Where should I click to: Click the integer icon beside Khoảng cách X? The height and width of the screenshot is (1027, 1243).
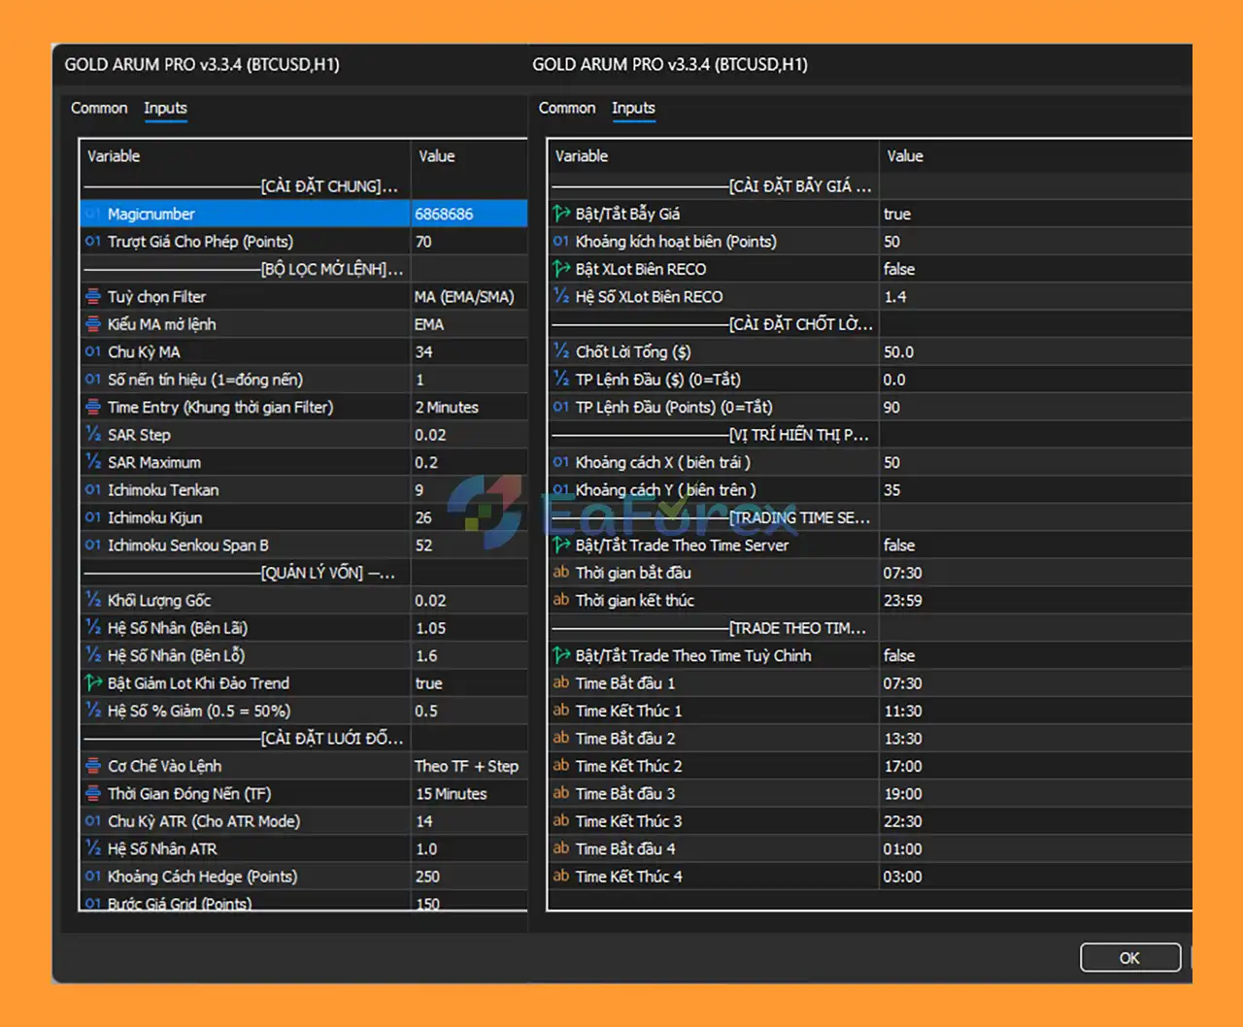(561, 462)
